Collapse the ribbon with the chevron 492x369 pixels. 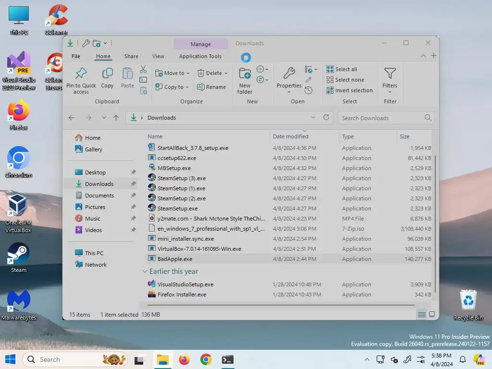(423, 56)
